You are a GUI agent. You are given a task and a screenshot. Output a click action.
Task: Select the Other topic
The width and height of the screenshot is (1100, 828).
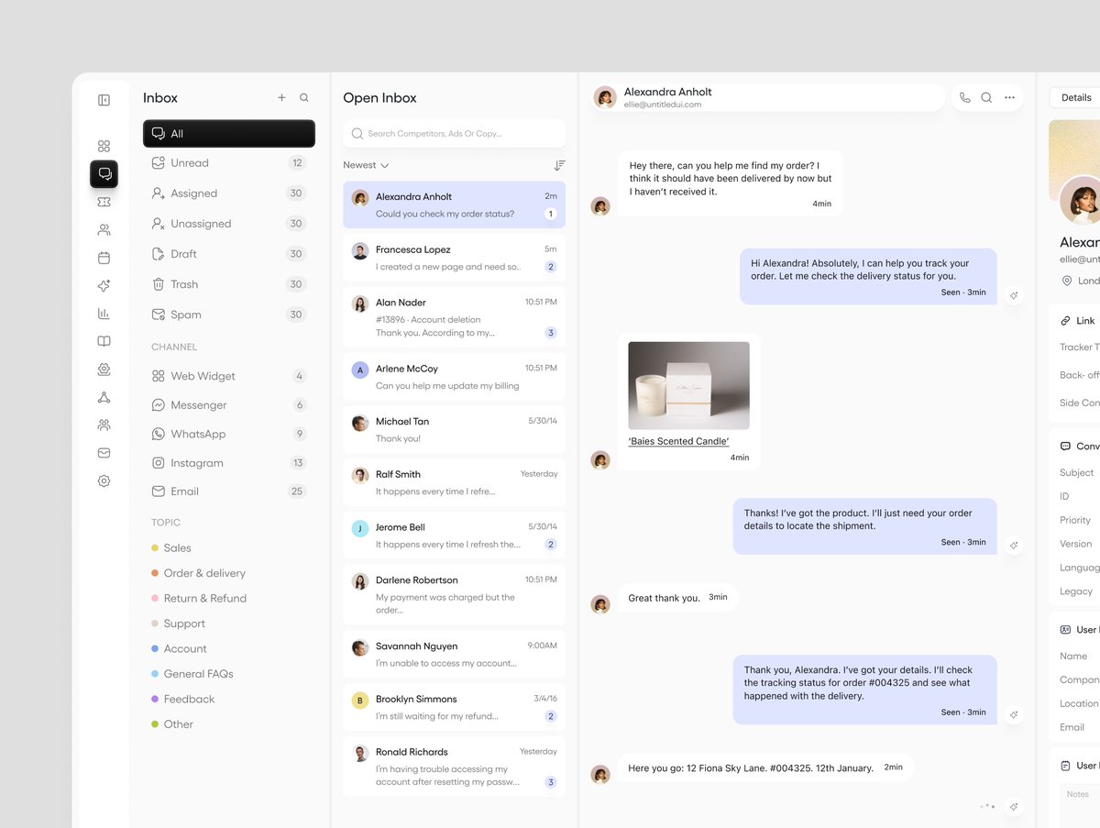[172, 724]
